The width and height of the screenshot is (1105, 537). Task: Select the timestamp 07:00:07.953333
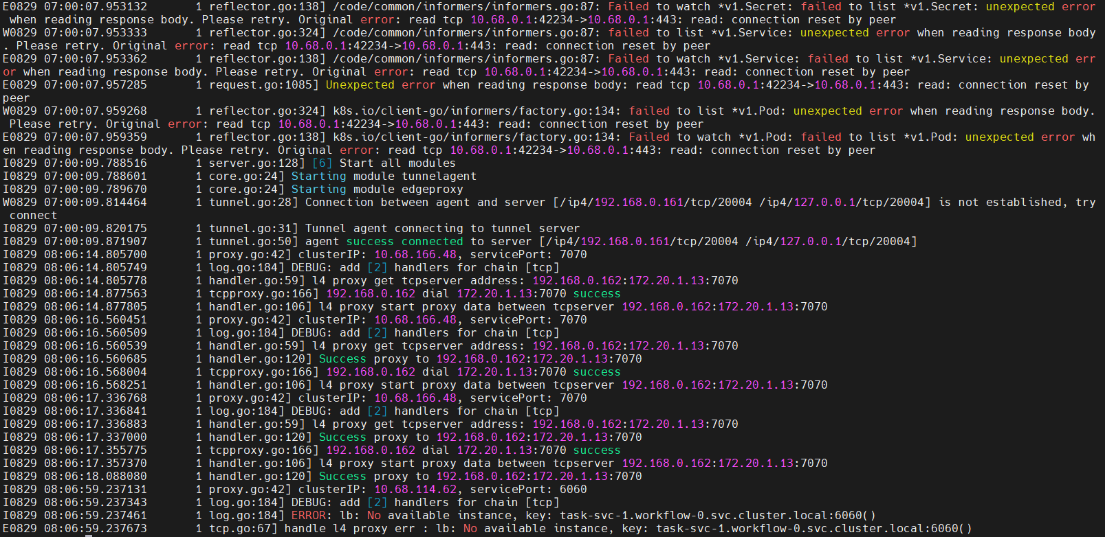pyautogui.click(x=96, y=33)
